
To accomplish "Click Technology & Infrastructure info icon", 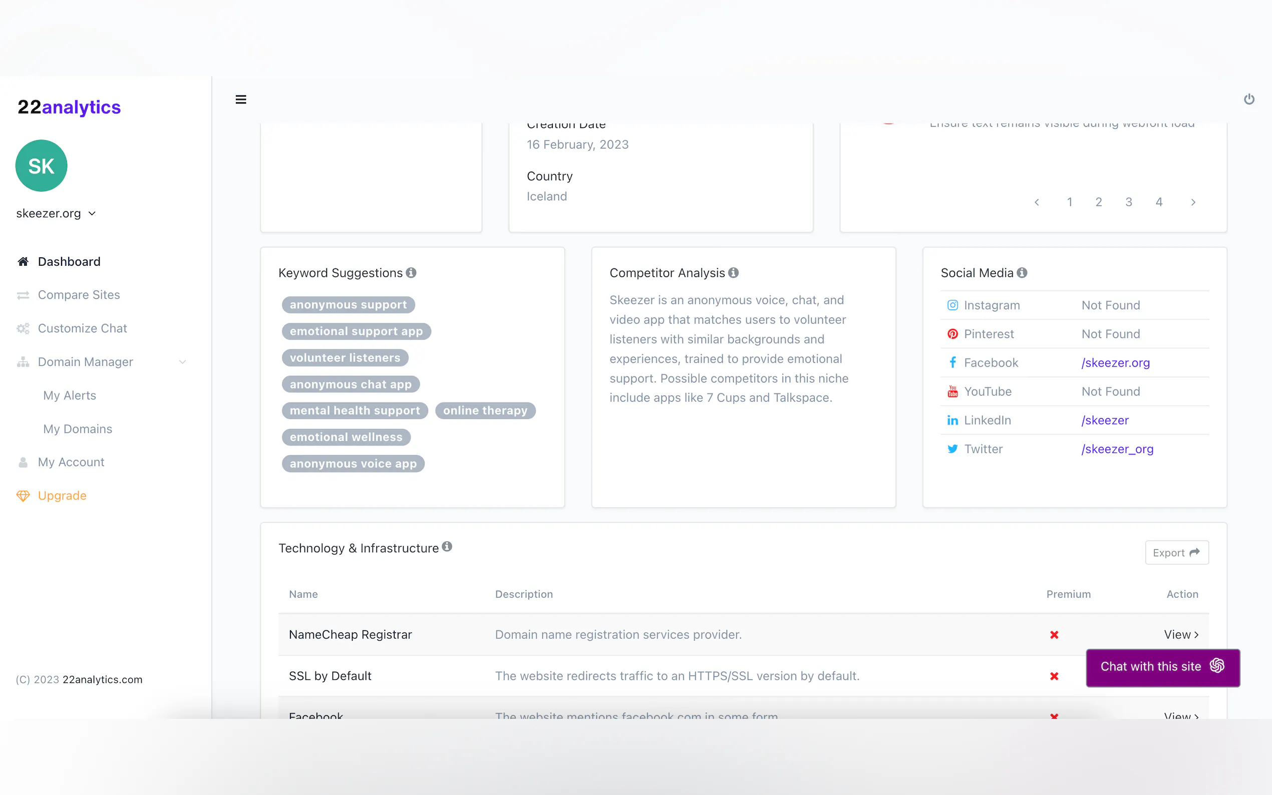I will tap(447, 546).
